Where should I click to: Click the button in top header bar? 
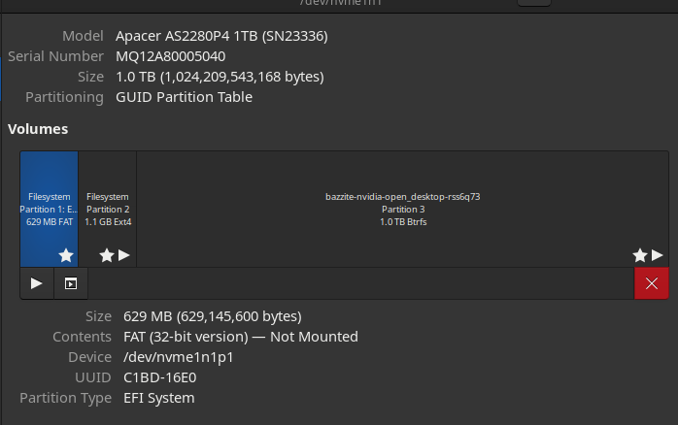point(533,3)
